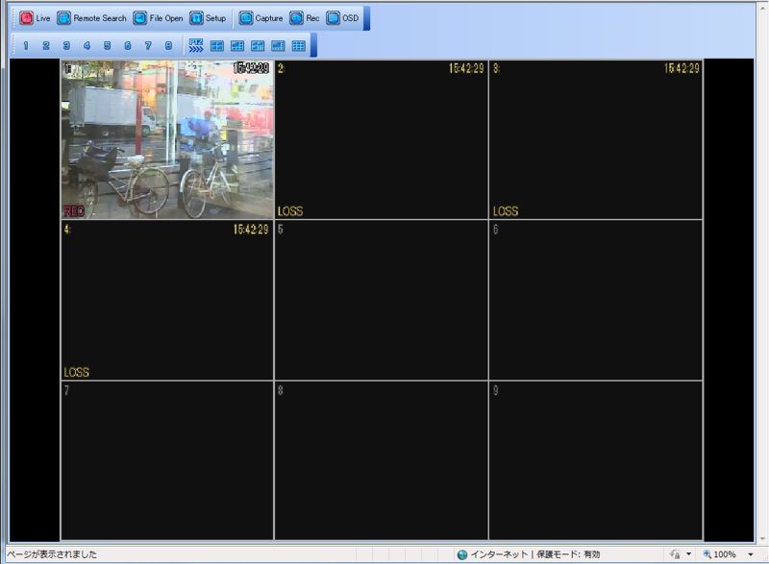769x564 pixels.
Task: Open the Setup dialog
Action: tap(208, 18)
